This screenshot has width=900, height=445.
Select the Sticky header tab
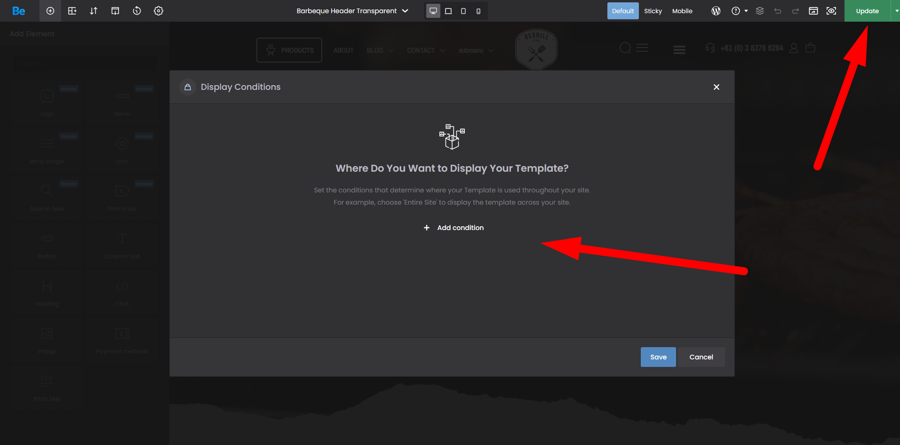(653, 11)
